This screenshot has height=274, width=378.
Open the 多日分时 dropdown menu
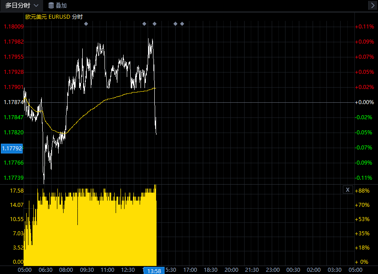pyautogui.click(x=21, y=5)
